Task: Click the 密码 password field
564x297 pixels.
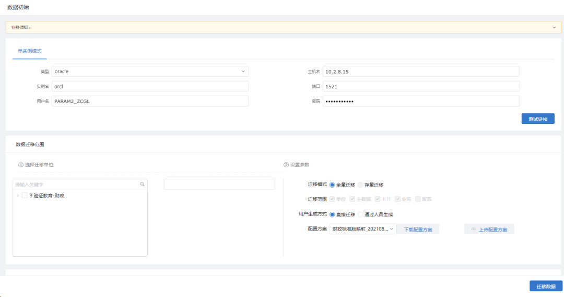Action: tap(421, 101)
